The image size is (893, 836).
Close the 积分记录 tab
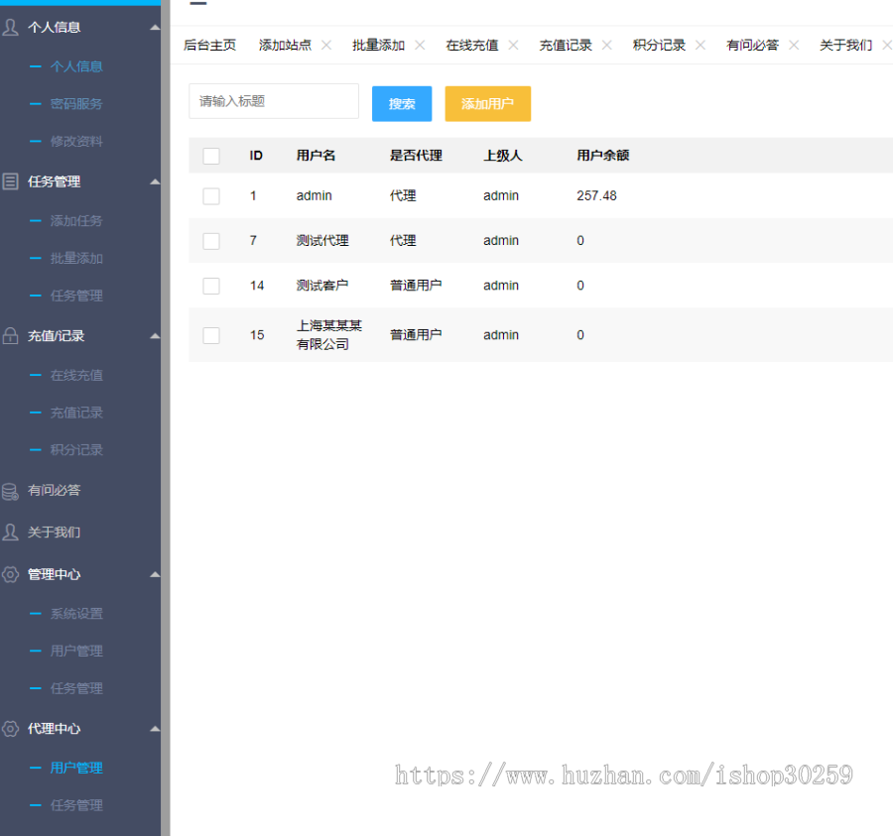point(701,45)
